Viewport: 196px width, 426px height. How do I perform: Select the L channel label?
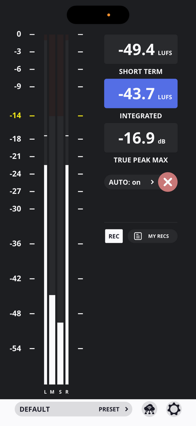(x=45, y=392)
